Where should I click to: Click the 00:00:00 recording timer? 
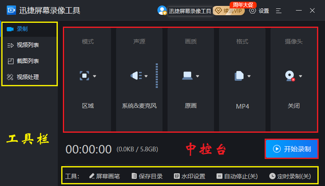click(x=88, y=149)
